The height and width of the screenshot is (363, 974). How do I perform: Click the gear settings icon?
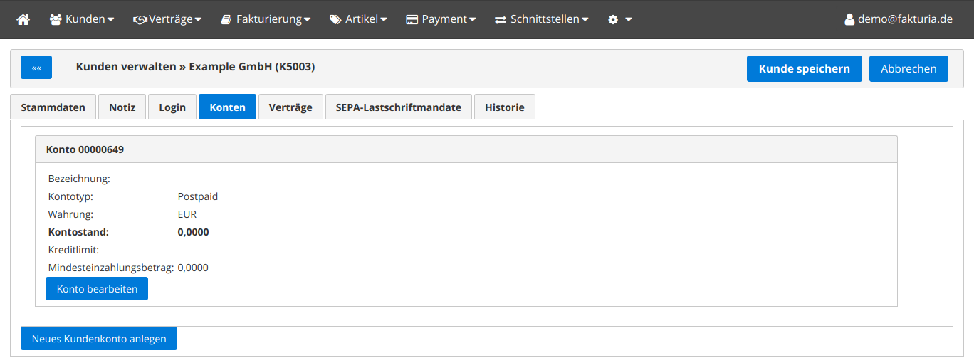tap(613, 19)
